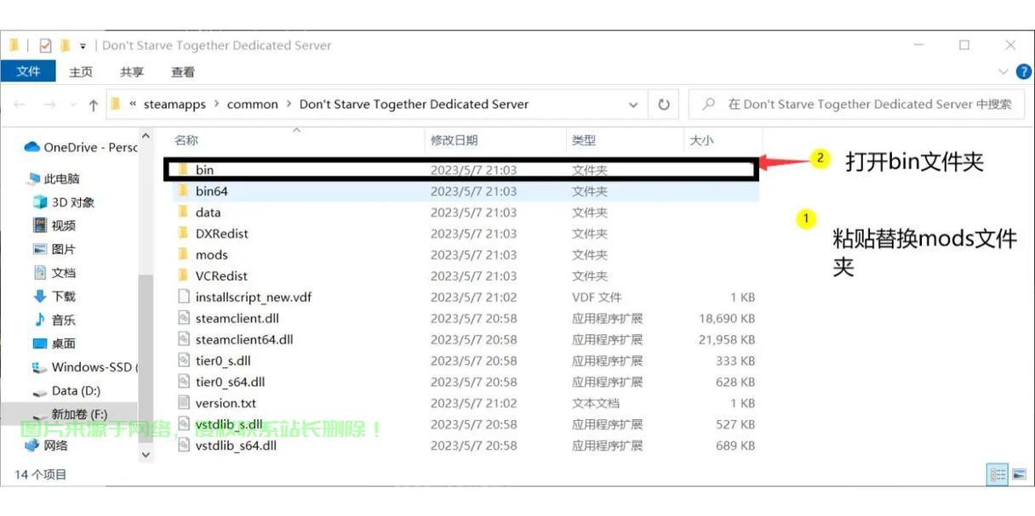1035x516 pixels.
Task: Click the 视频 film icon in navigation pane
Action: click(x=39, y=225)
